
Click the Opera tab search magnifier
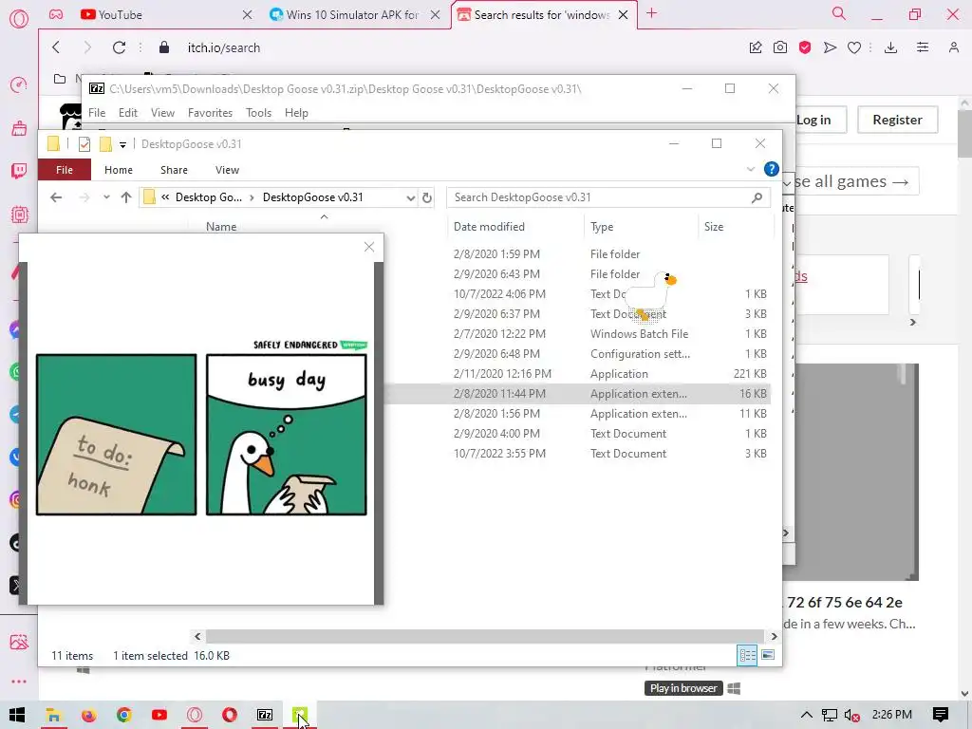pyautogui.click(x=839, y=13)
